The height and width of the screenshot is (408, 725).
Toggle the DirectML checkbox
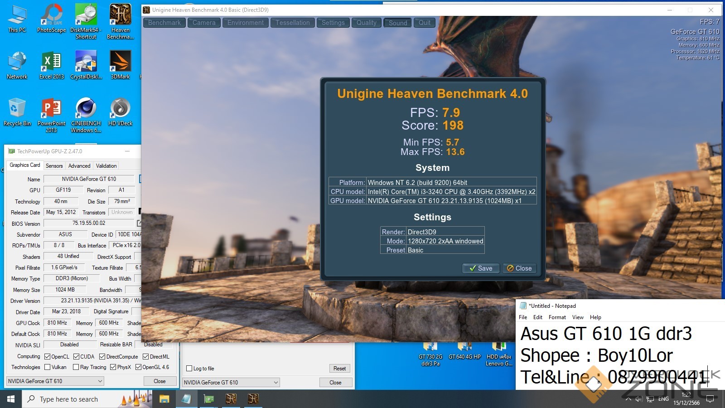146,356
